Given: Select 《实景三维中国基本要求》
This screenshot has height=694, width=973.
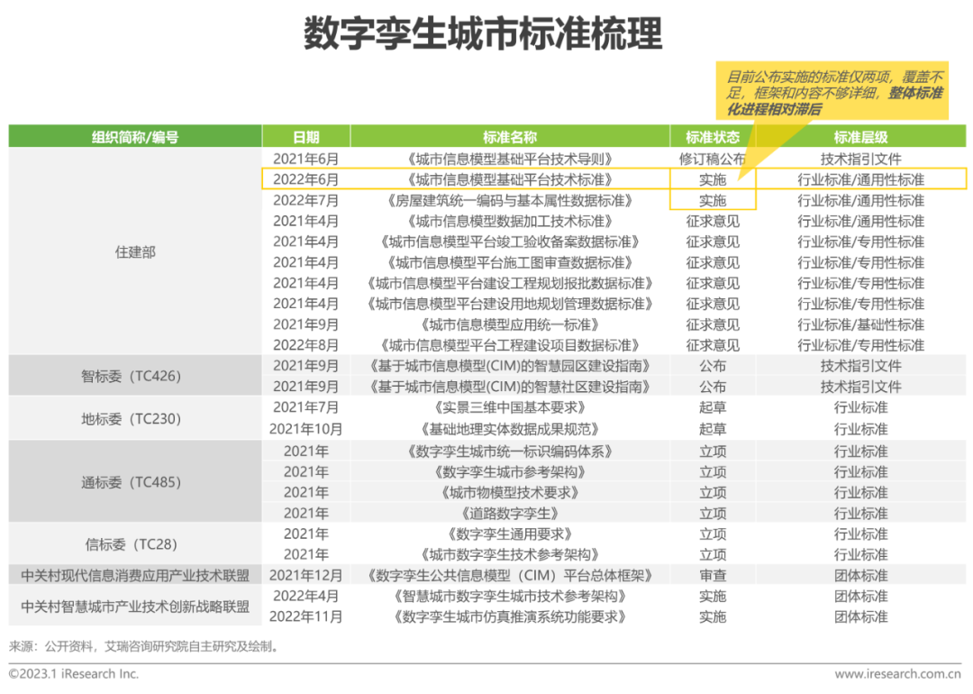Looking at the screenshot, I should click(x=509, y=407).
